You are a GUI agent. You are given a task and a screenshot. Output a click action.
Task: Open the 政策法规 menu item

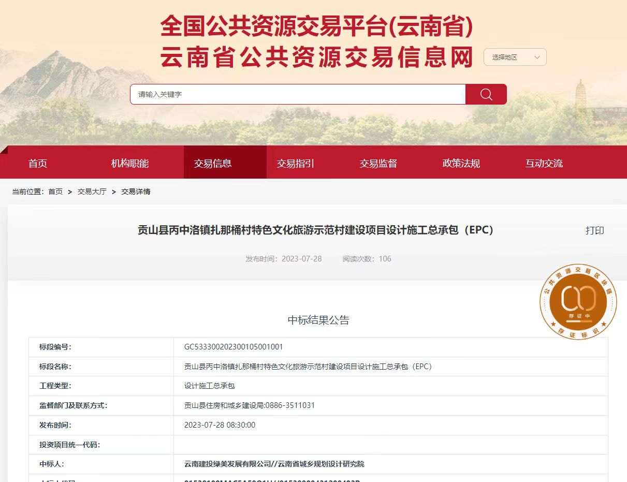point(461,164)
